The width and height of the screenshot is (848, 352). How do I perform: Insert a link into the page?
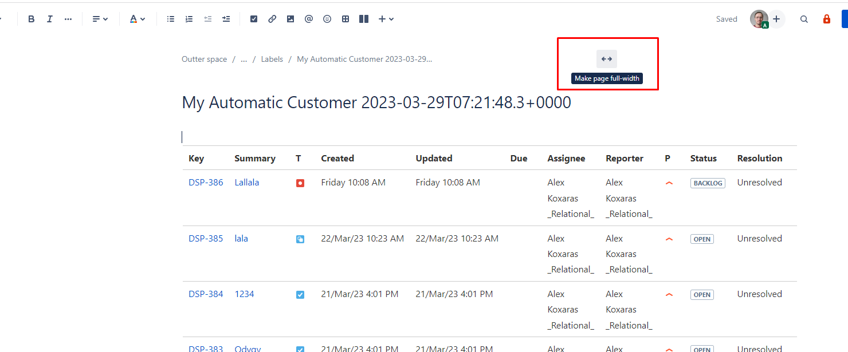coord(272,18)
